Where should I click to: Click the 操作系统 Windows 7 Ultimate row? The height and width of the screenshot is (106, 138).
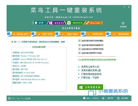(x=26, y=56)
